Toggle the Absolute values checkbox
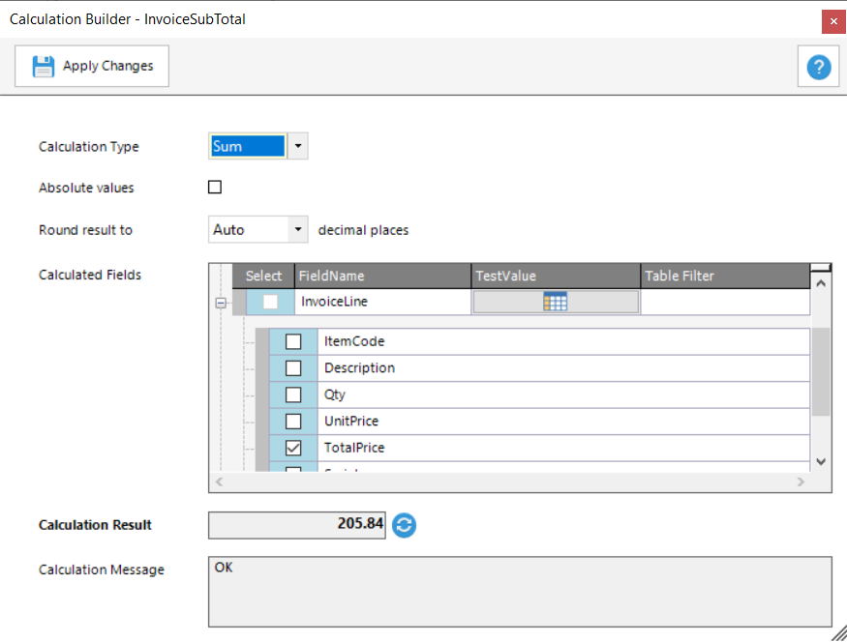847x642 pixels. click(215, 188)
